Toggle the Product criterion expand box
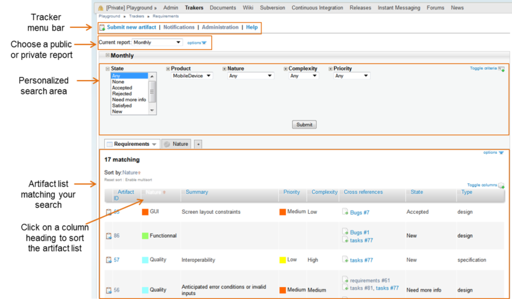Screen dimensions: 512x299 click(168, 69)
